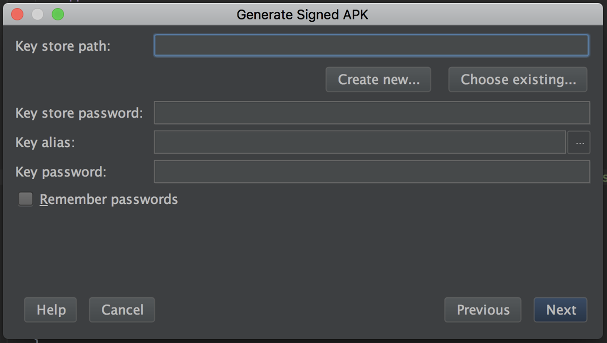The width and height of the screenshot is (607, 343).
Task: Enable the Remember passwords checkbox
Action: coord(26,199)
